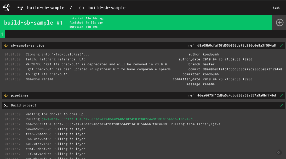Open build-sb-sample pipeline breadcrumb link
The height and width of the screenshot is (159, 286).
[45, 8]
